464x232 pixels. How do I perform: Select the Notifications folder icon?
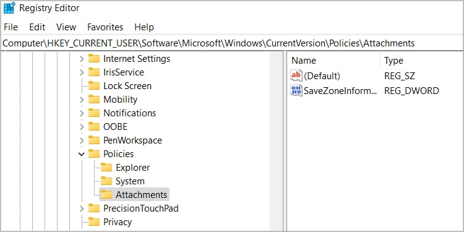coord(94,113)
